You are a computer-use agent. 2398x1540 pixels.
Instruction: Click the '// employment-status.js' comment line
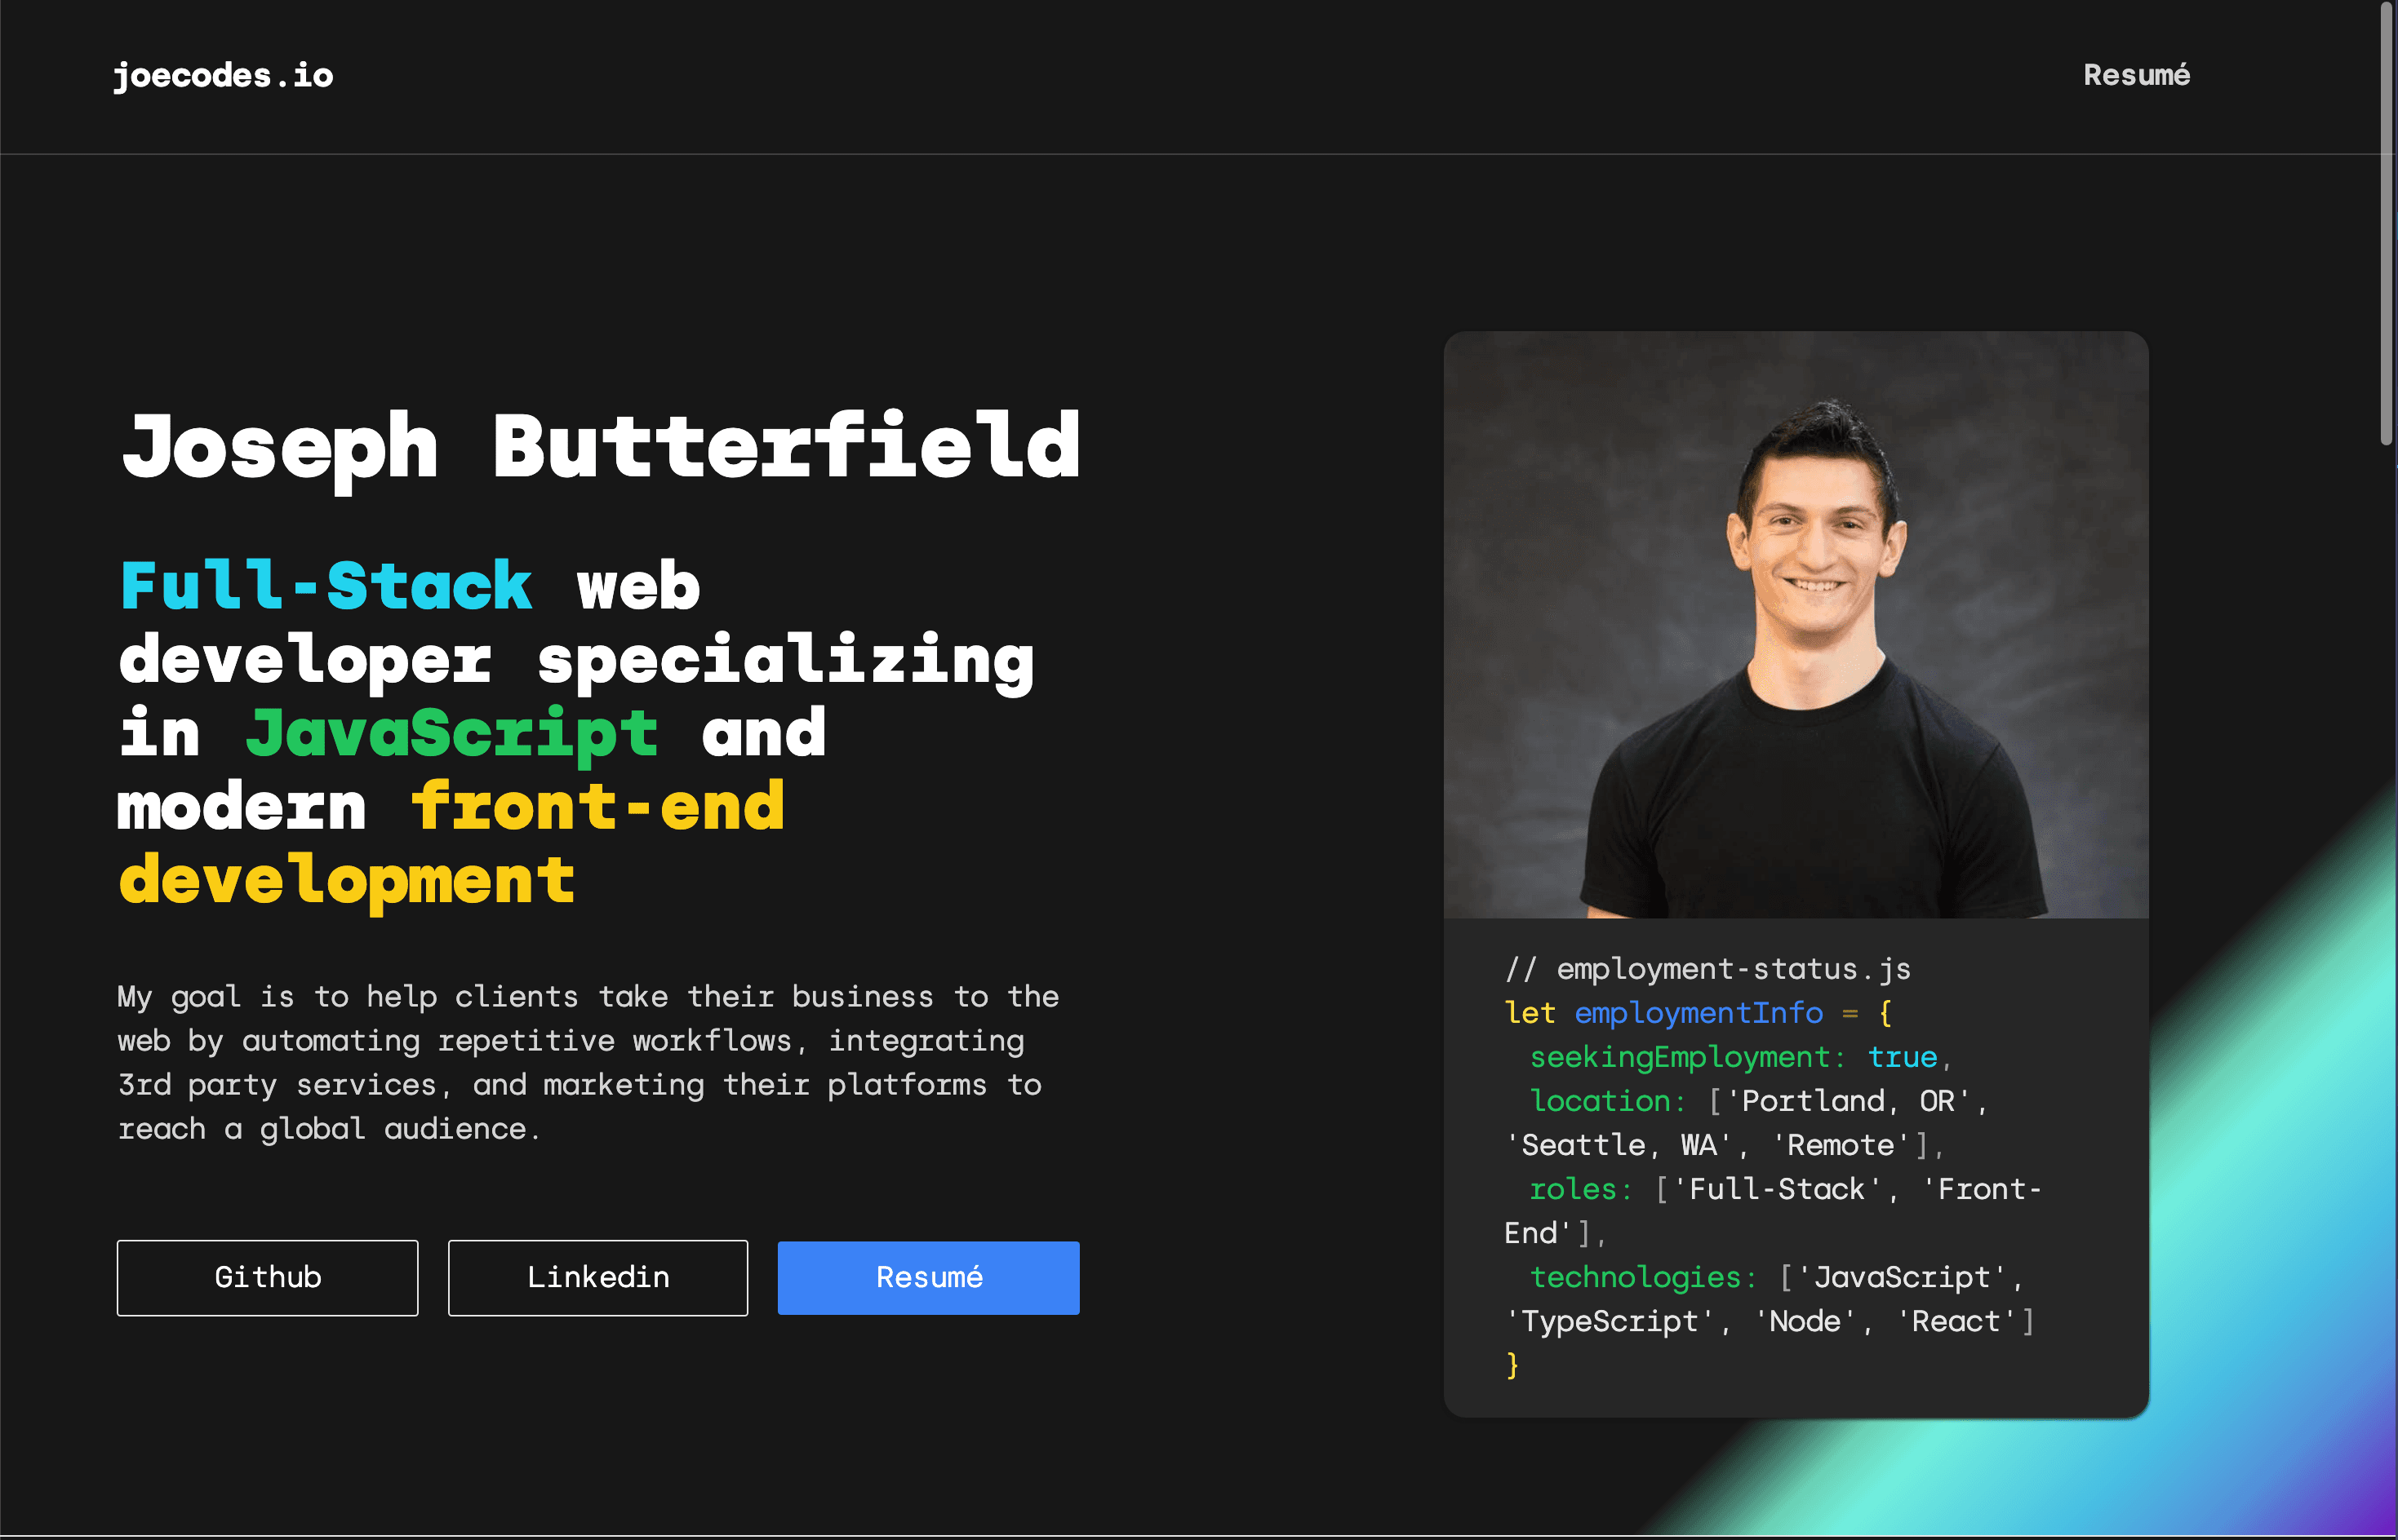click(x=1707, y=968)
